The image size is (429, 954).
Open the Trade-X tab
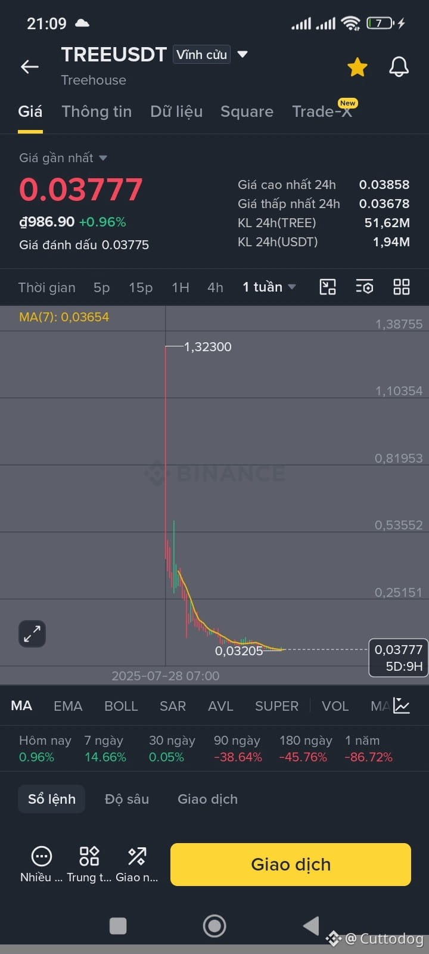322,111
